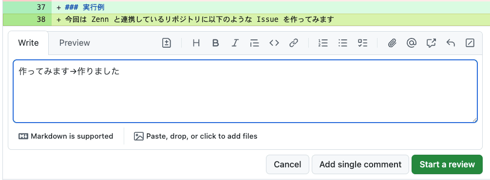Insert a suggestion with the toolbar icon
The height and width of the screenshot is (180, 490).
tap(167, 43)
